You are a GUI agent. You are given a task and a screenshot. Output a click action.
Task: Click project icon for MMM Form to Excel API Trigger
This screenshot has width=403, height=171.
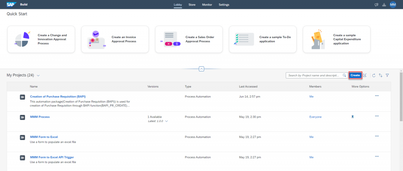coord(22,158)
